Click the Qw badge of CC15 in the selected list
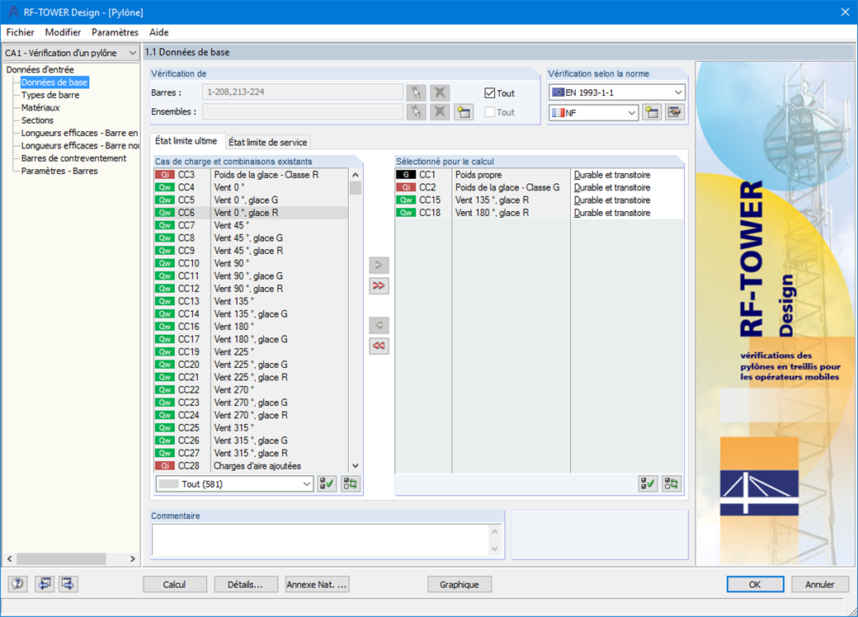Viewport: 858px width, 617px height. click(x=405, y=200)
